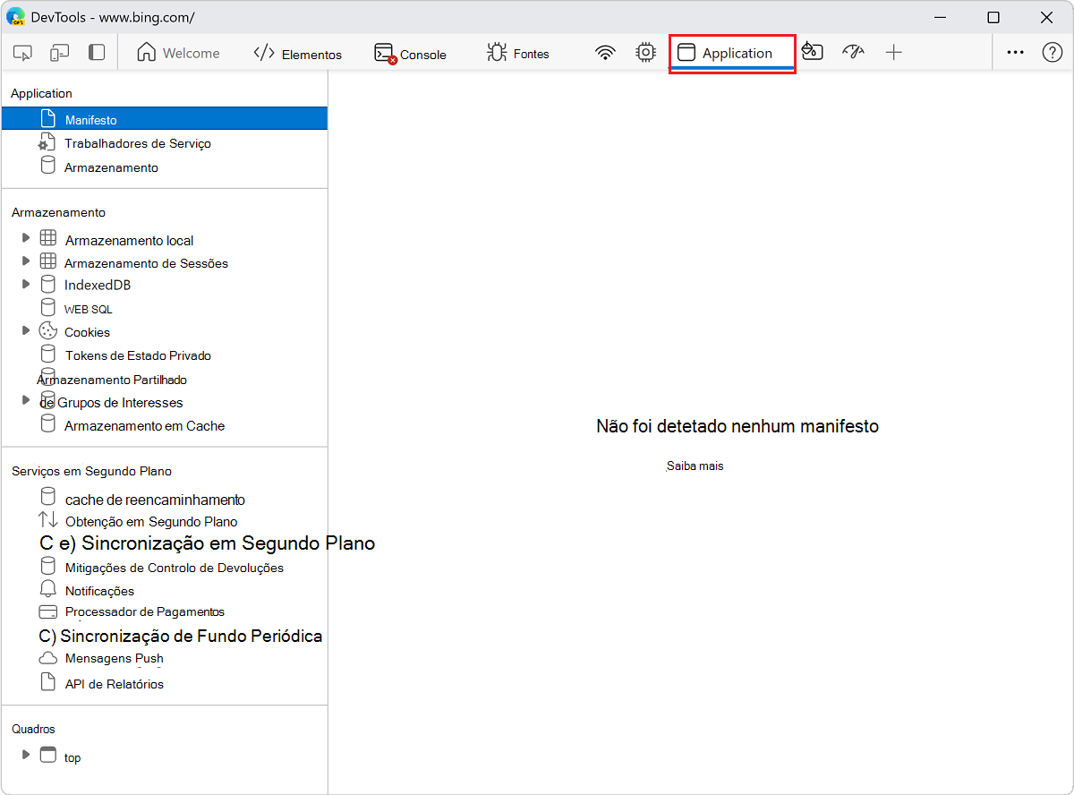Viewport: 1074px width, 795px height.
Task: Select WEB SQL entry
Action: (x=88, y=309)
